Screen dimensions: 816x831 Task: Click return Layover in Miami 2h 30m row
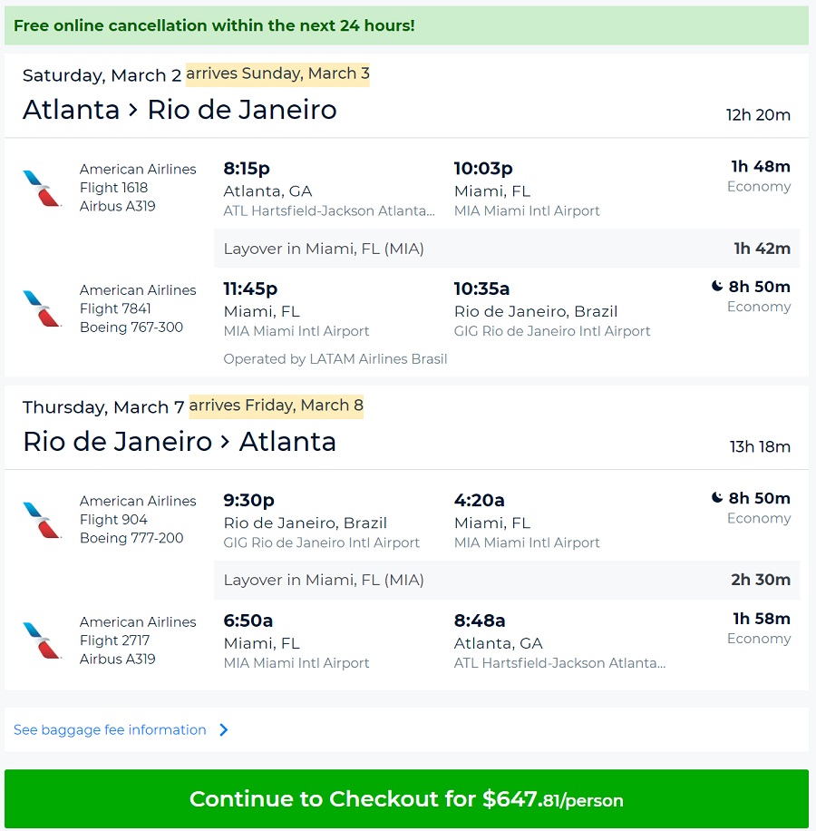click(506, 580)
